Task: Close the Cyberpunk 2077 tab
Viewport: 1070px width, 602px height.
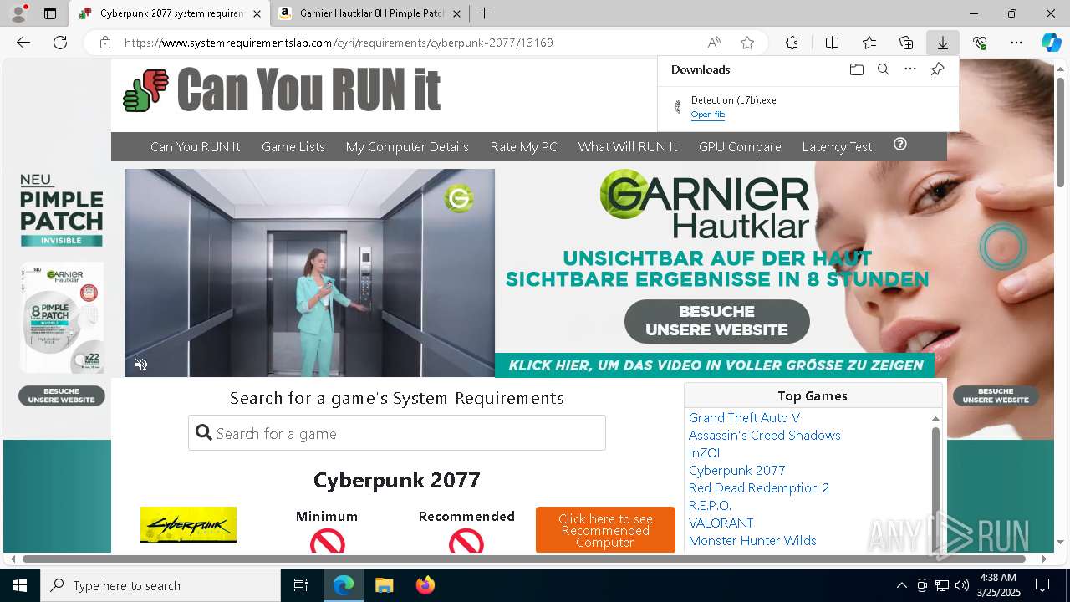Action: [x=257, y=13]
